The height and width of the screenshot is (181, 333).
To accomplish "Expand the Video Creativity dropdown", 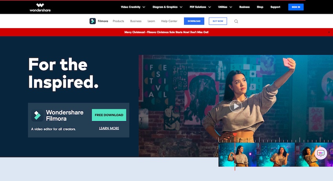I will point(133,7).
